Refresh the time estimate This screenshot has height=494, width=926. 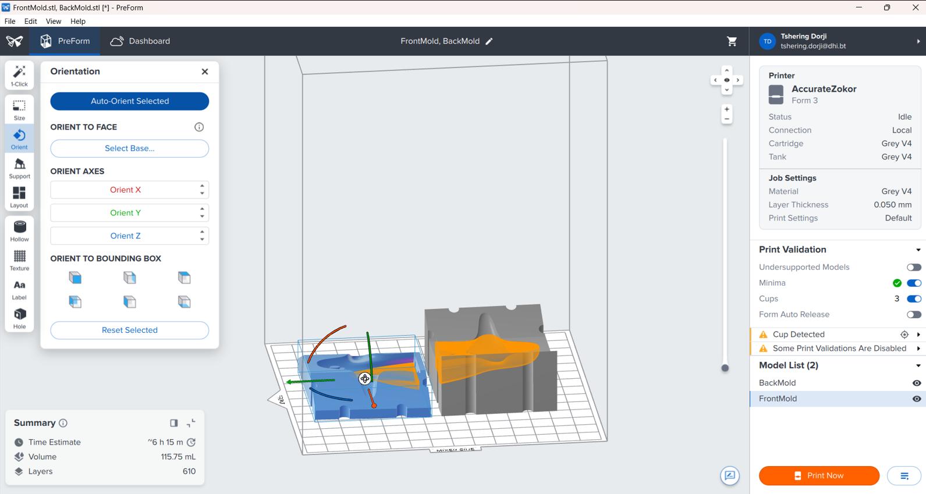pyautogui.click(x=191, y=442)
